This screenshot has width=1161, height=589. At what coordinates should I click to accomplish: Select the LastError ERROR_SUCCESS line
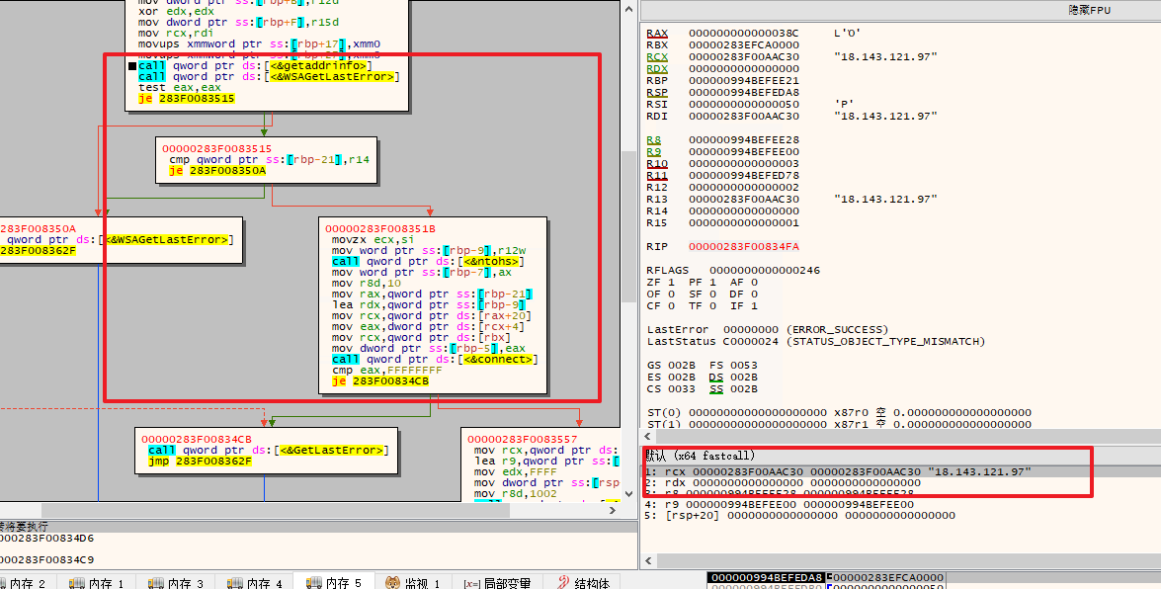coord(767,330)
